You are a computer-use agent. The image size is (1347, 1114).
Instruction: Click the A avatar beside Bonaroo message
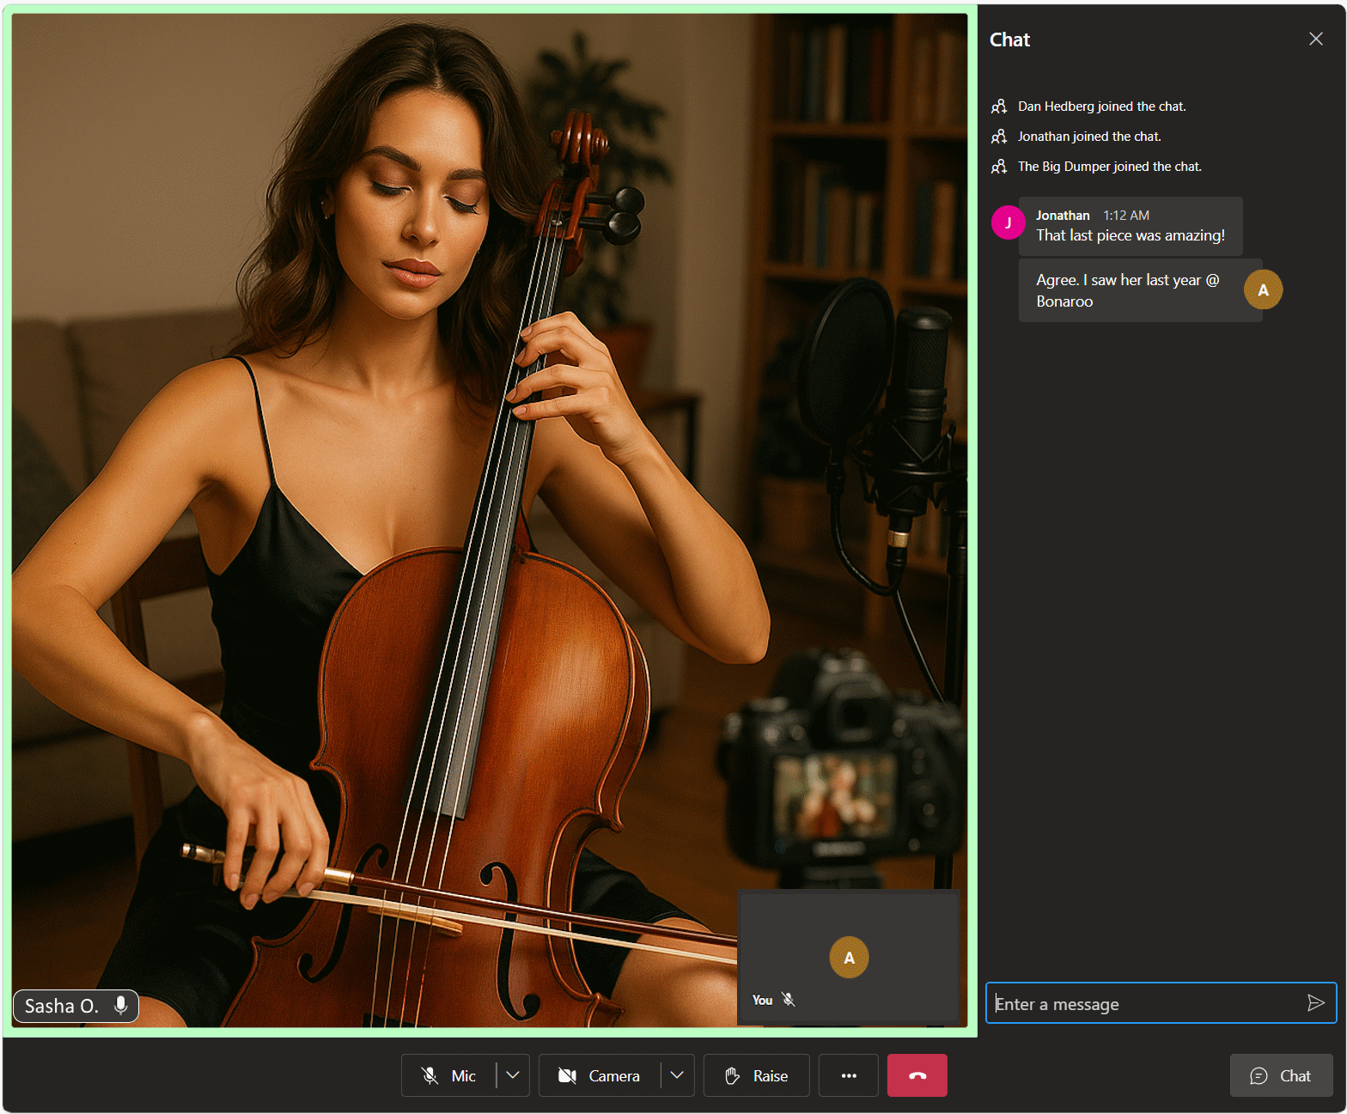(x=1263, y=290)
